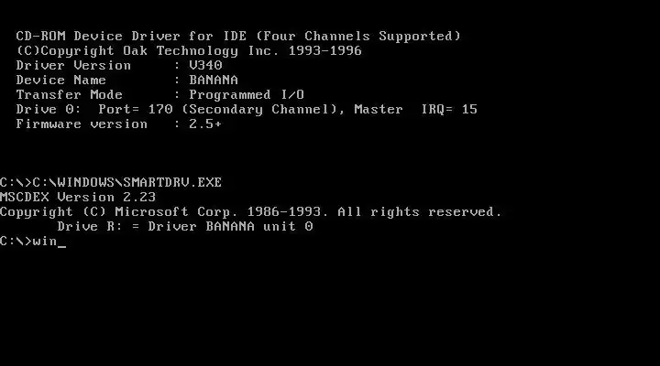Click the Programmed I/O transfer mode text
Screen dimensions: 660x366
pyautogui.click(x=247, y=94)
